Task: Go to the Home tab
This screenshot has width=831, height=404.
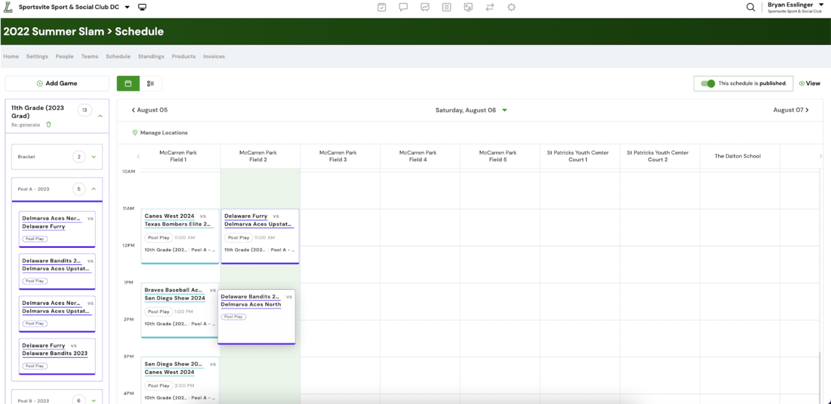Action: click(11, 56)
